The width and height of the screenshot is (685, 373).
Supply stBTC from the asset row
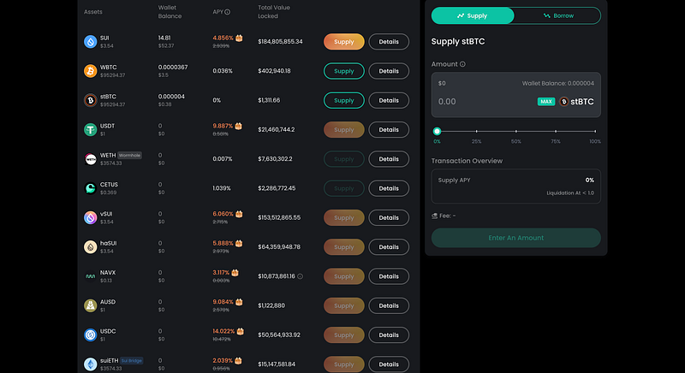click(x=344, y=100)
